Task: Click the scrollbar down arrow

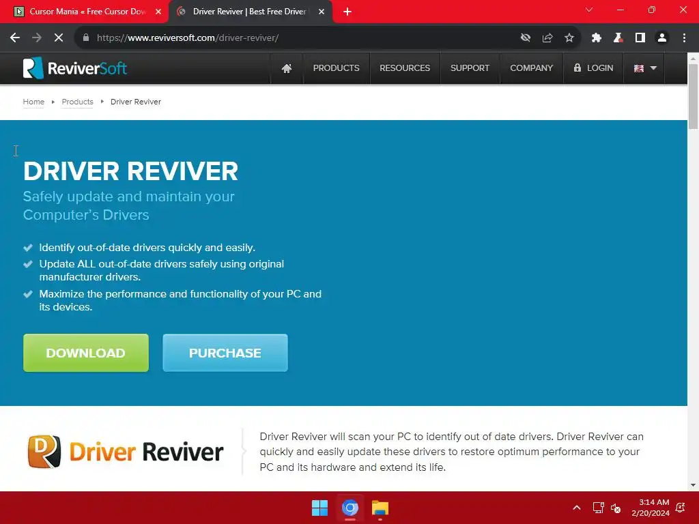Action: [x=694, y=485]
